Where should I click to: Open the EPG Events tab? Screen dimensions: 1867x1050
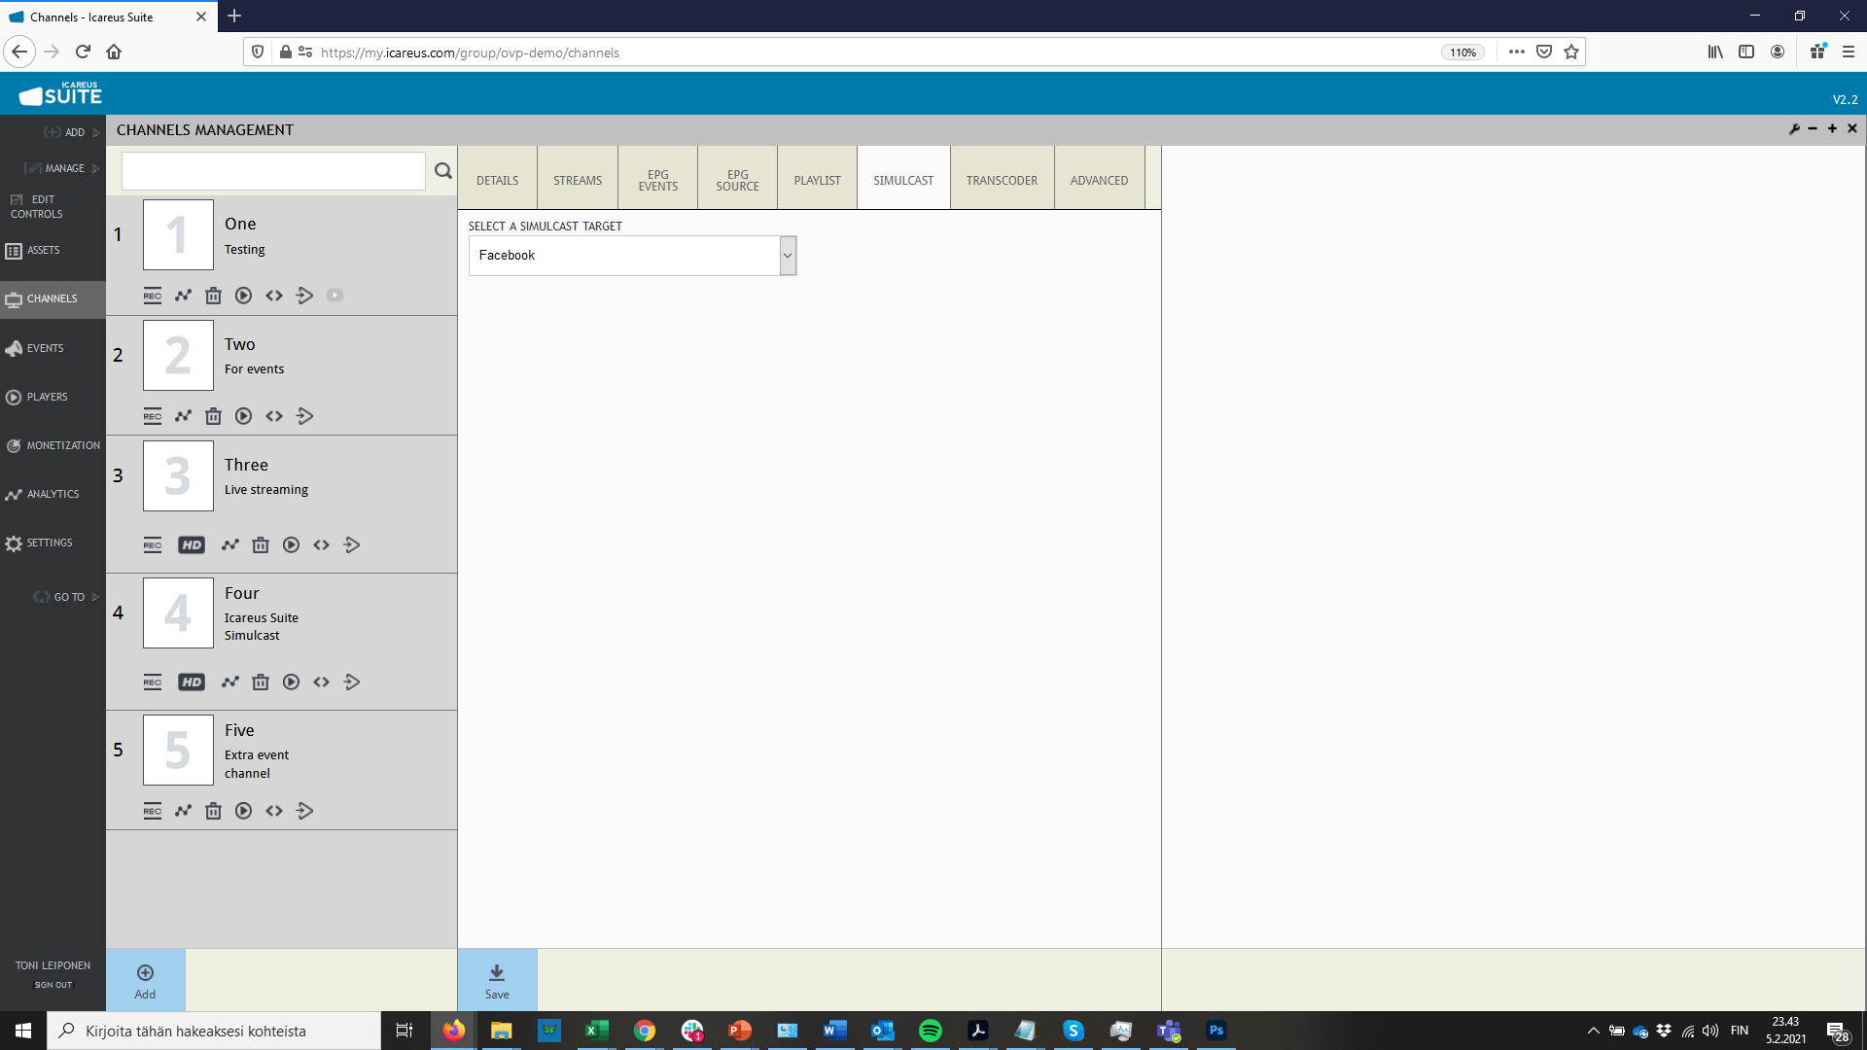click(x=658, y=181)
